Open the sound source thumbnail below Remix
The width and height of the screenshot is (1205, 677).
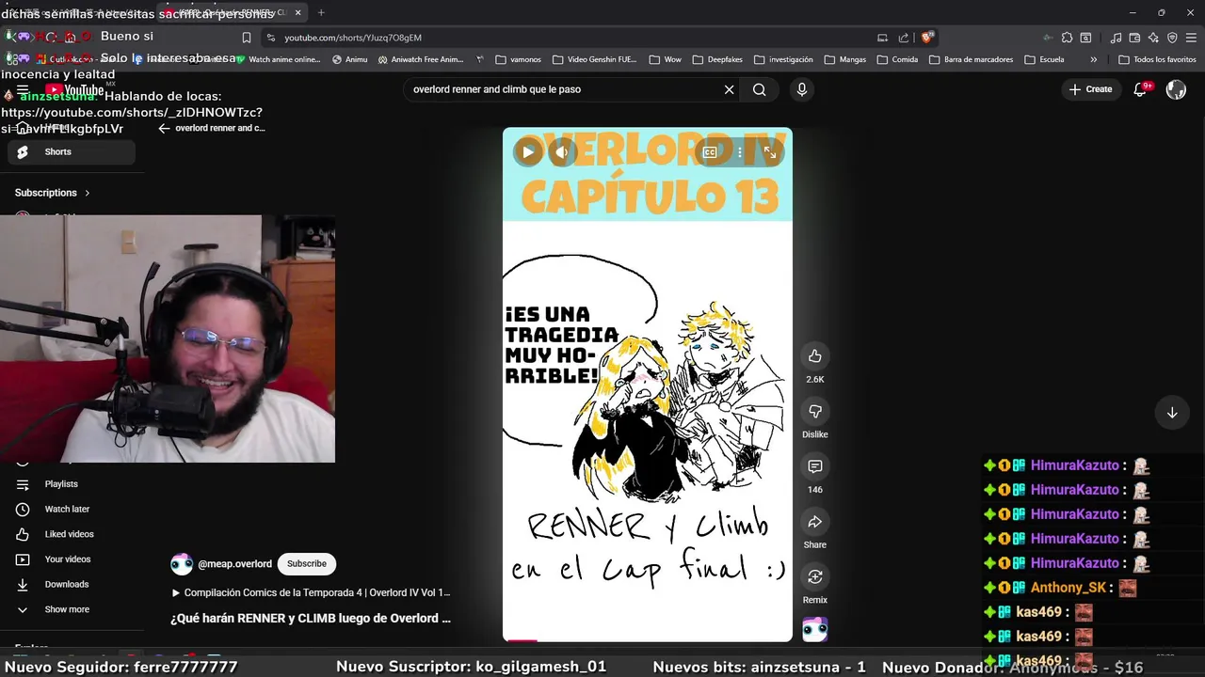click(815, 630)
